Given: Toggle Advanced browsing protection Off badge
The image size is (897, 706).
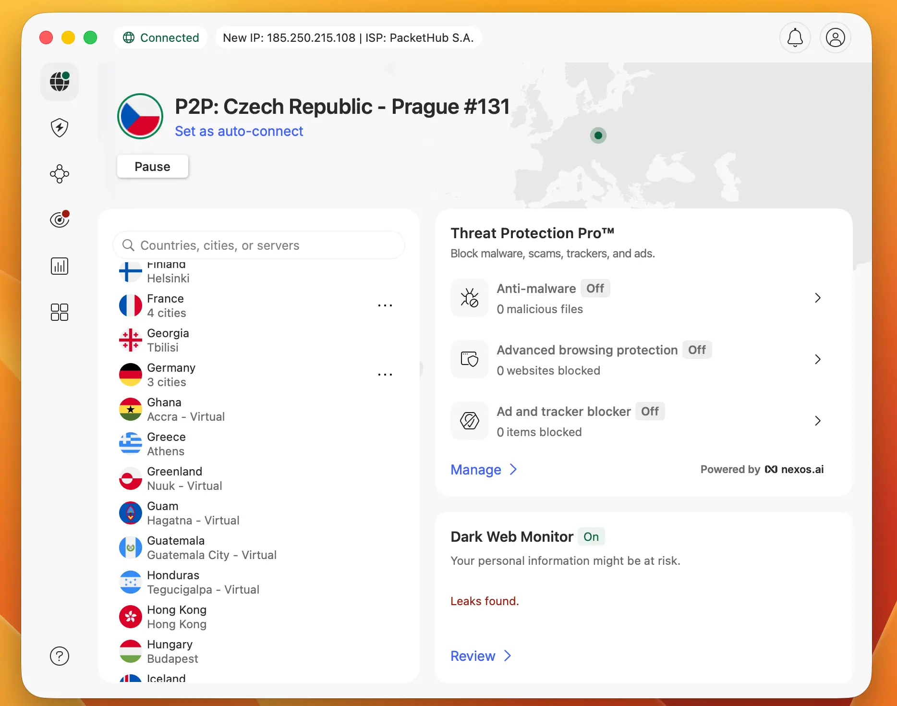Looking at the screenshot, I should coord(697,350).
